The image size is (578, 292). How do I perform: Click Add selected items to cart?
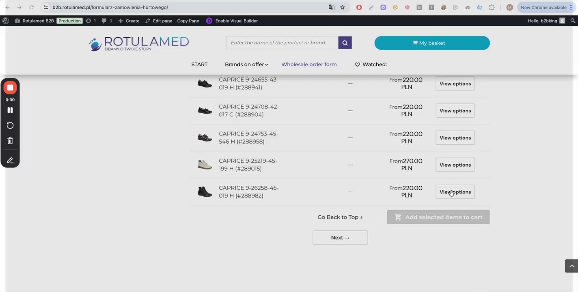[438, 217]
